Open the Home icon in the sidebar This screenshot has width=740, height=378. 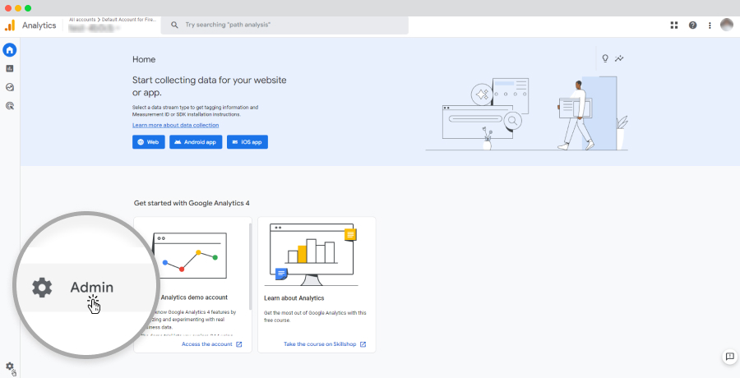tap(9, 49)
